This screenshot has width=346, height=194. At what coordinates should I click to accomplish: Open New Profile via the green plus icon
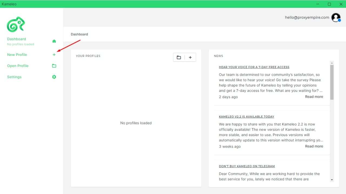pos(54,54)
